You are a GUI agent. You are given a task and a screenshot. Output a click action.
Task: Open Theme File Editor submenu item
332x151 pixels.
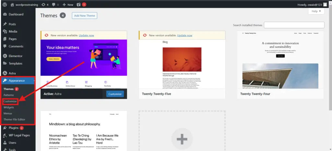14,120
